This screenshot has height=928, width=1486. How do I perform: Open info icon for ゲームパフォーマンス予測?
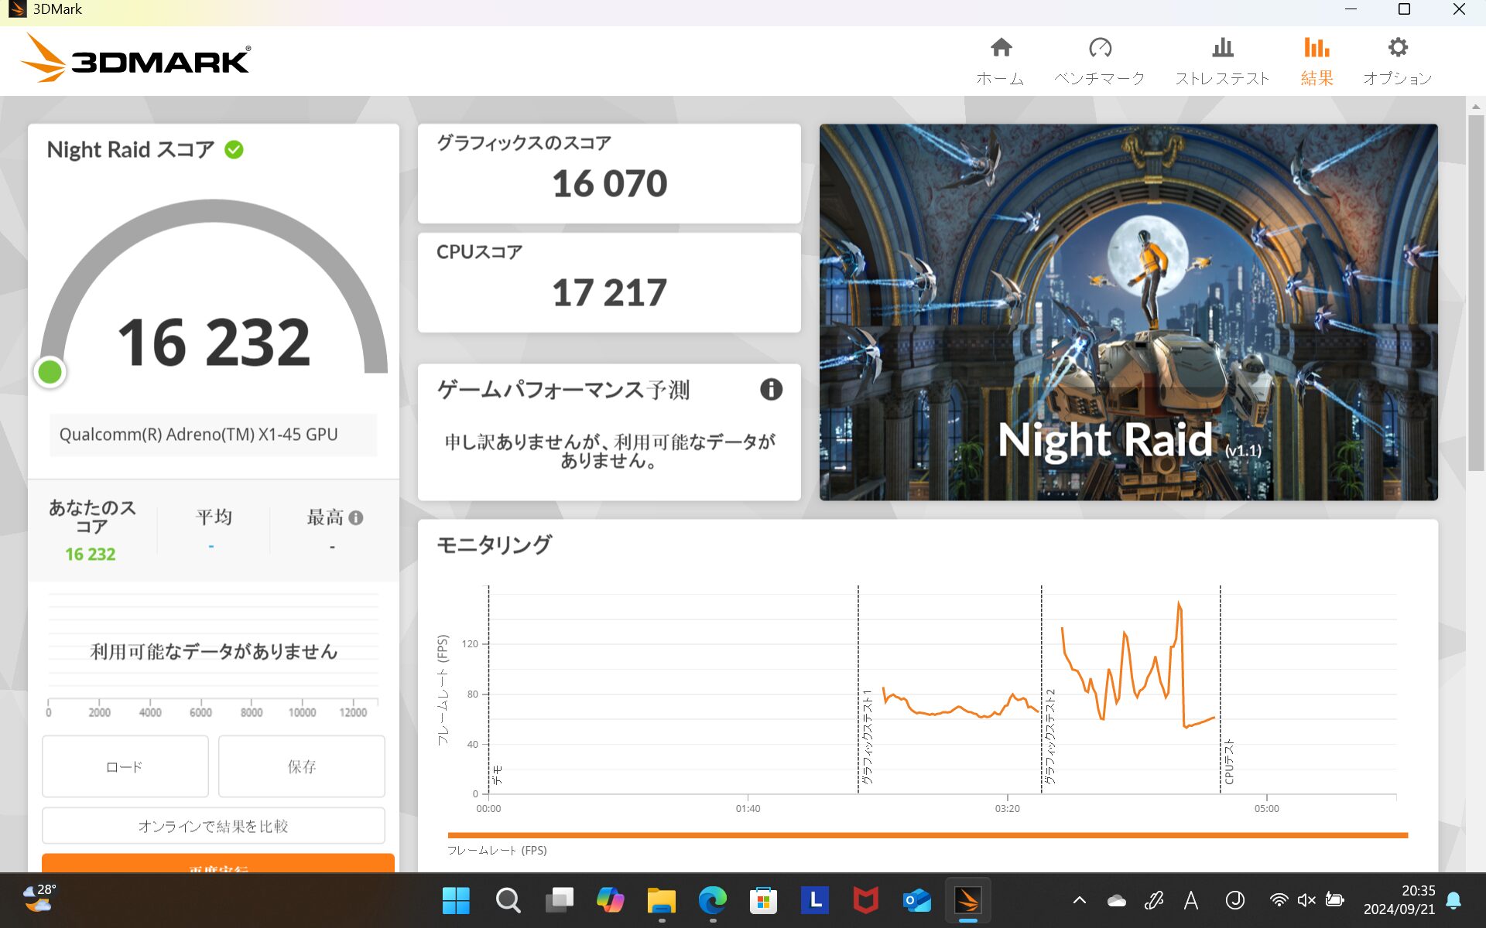(x=771, y=389)
